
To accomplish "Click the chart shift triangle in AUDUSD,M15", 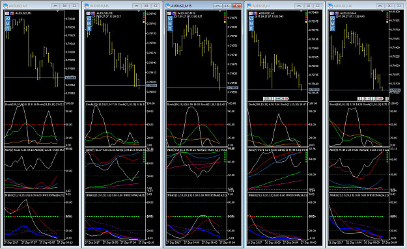I will [220, 11].
